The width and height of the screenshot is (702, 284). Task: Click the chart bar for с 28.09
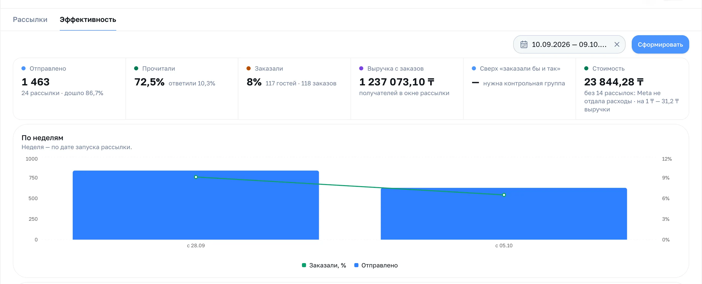pyautogui.click(x=196, y=205)
